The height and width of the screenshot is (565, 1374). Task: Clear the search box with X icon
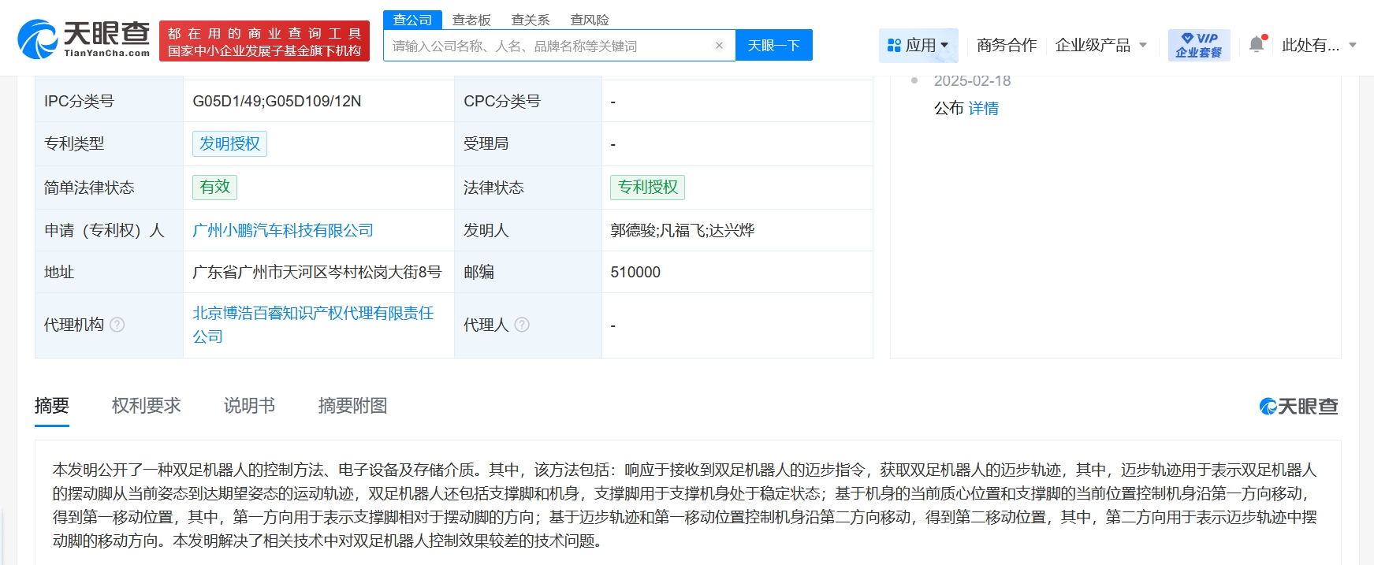pyautogui.click(x=719, y=46)
